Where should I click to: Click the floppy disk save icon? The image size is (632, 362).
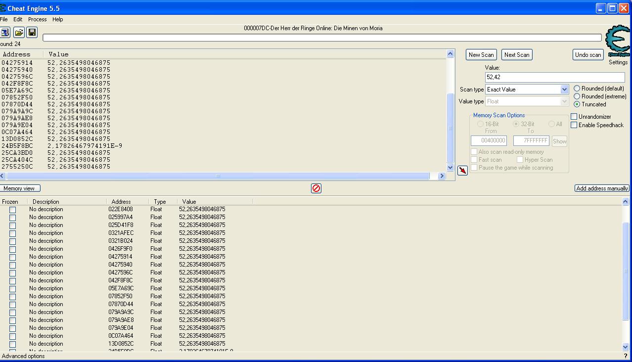tap(32, 33)
